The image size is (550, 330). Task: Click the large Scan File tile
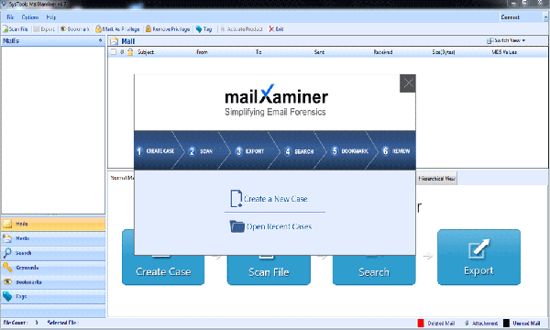269,269
